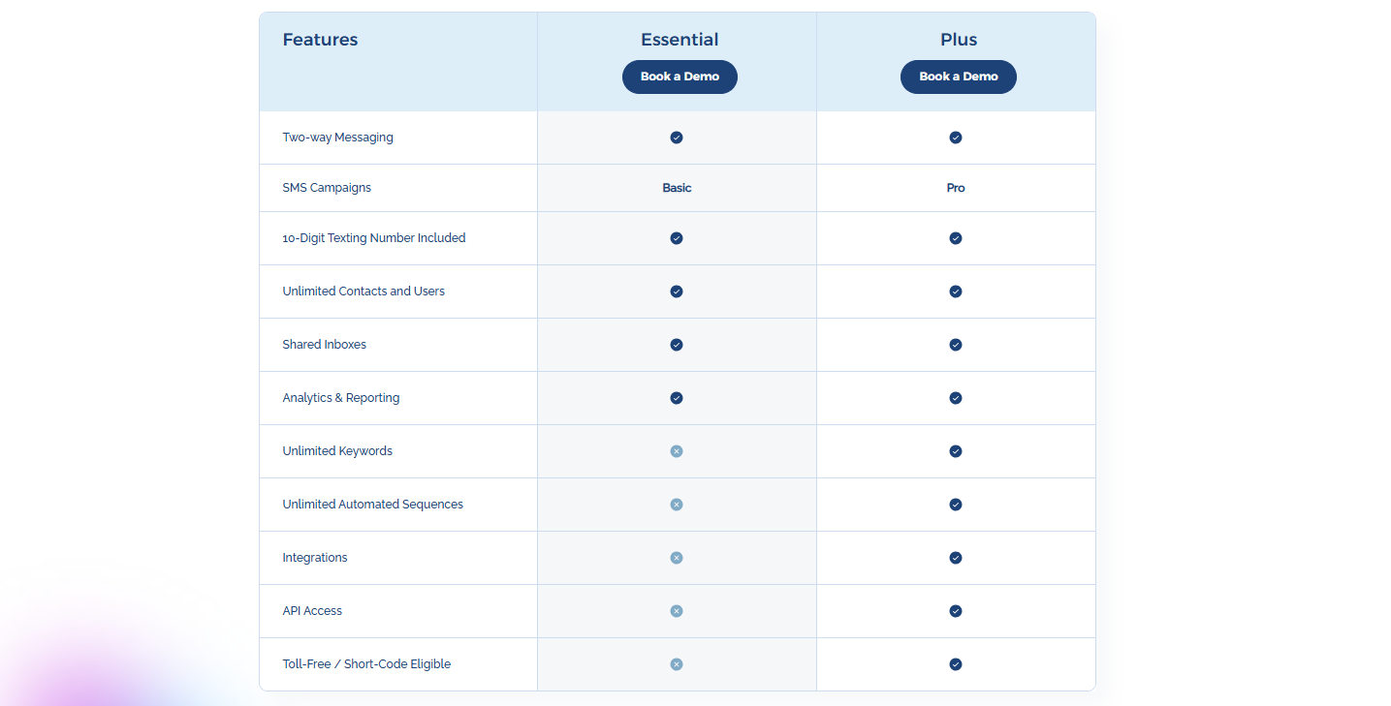
Task: Click the Essential X for Unlimited Automated Sequences
Action: (676, 504)
